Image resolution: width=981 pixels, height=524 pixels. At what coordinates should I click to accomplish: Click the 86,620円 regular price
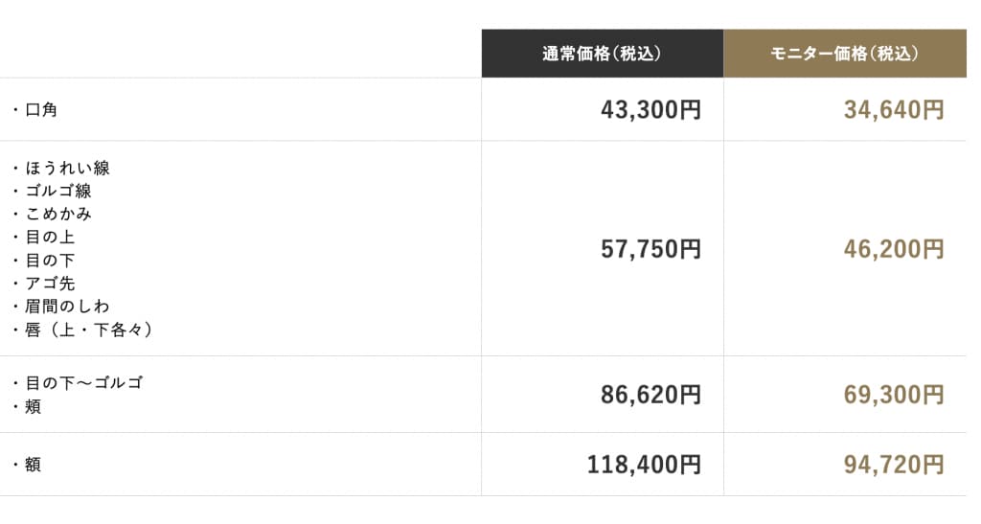point(650,396)
